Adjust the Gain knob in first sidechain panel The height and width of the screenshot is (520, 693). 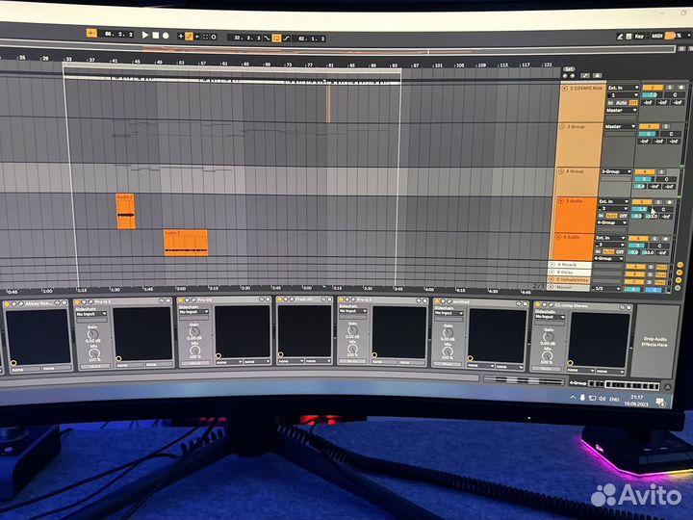point(92,334)
